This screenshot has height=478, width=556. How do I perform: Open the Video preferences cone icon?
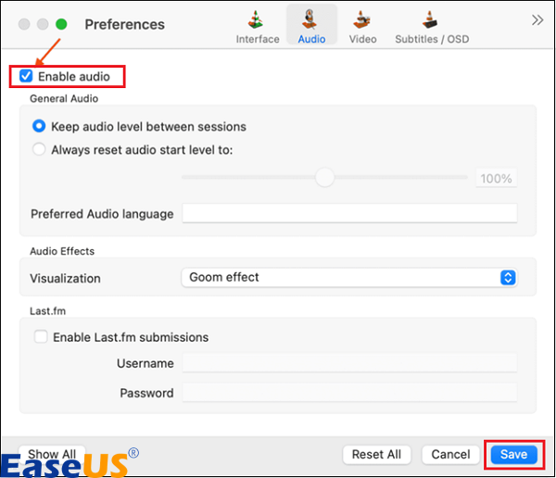click(x=362, y=19)
